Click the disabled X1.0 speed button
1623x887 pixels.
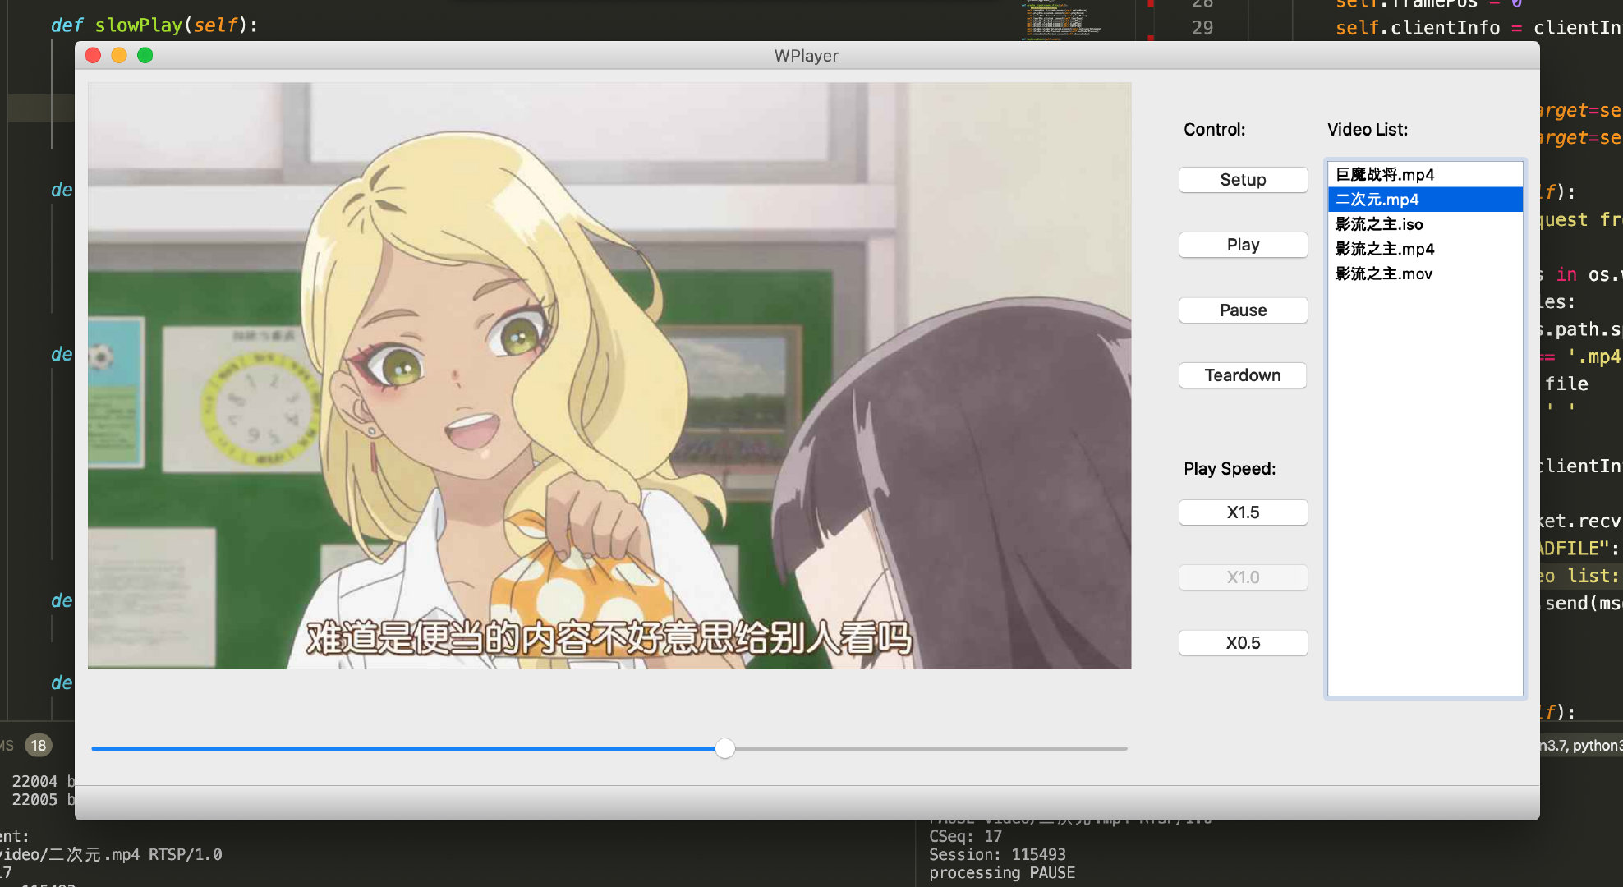(1243, 577)
